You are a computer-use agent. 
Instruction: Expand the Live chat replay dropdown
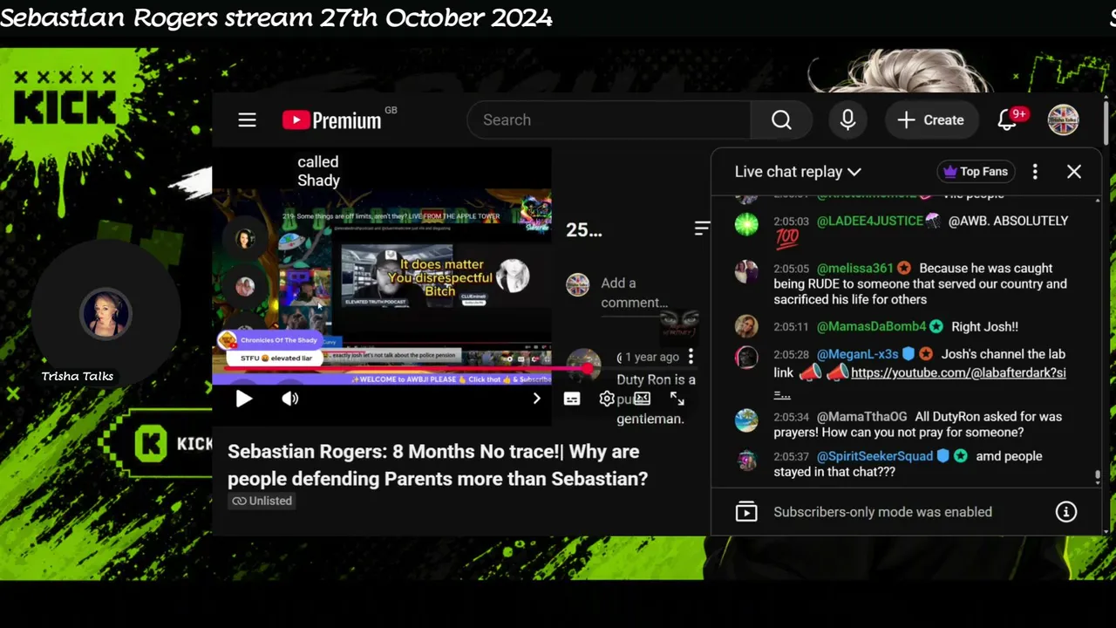pyautogui.click(x=798, y=172)
